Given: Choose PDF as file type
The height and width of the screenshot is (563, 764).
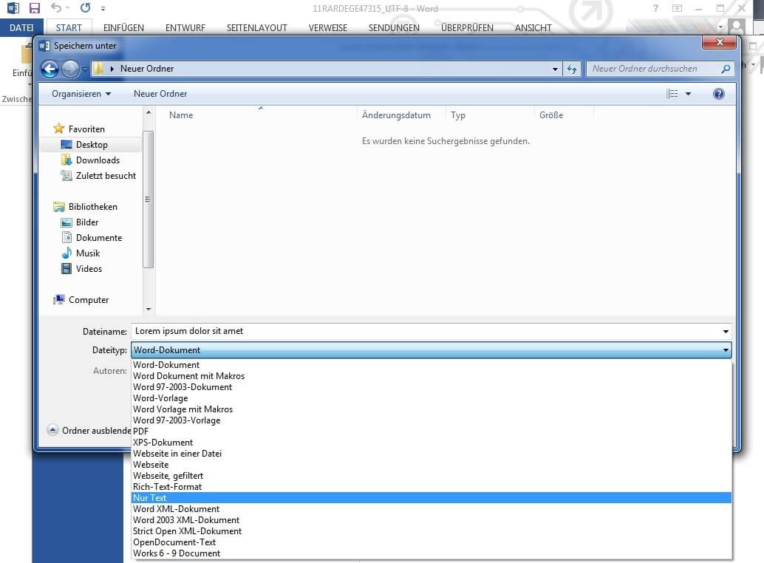Looking at the screenshot, I should point(432,431).
